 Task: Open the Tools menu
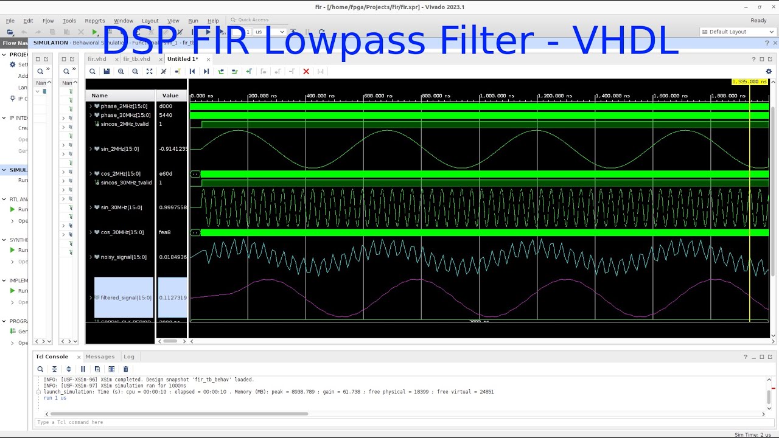coord(69,21)
